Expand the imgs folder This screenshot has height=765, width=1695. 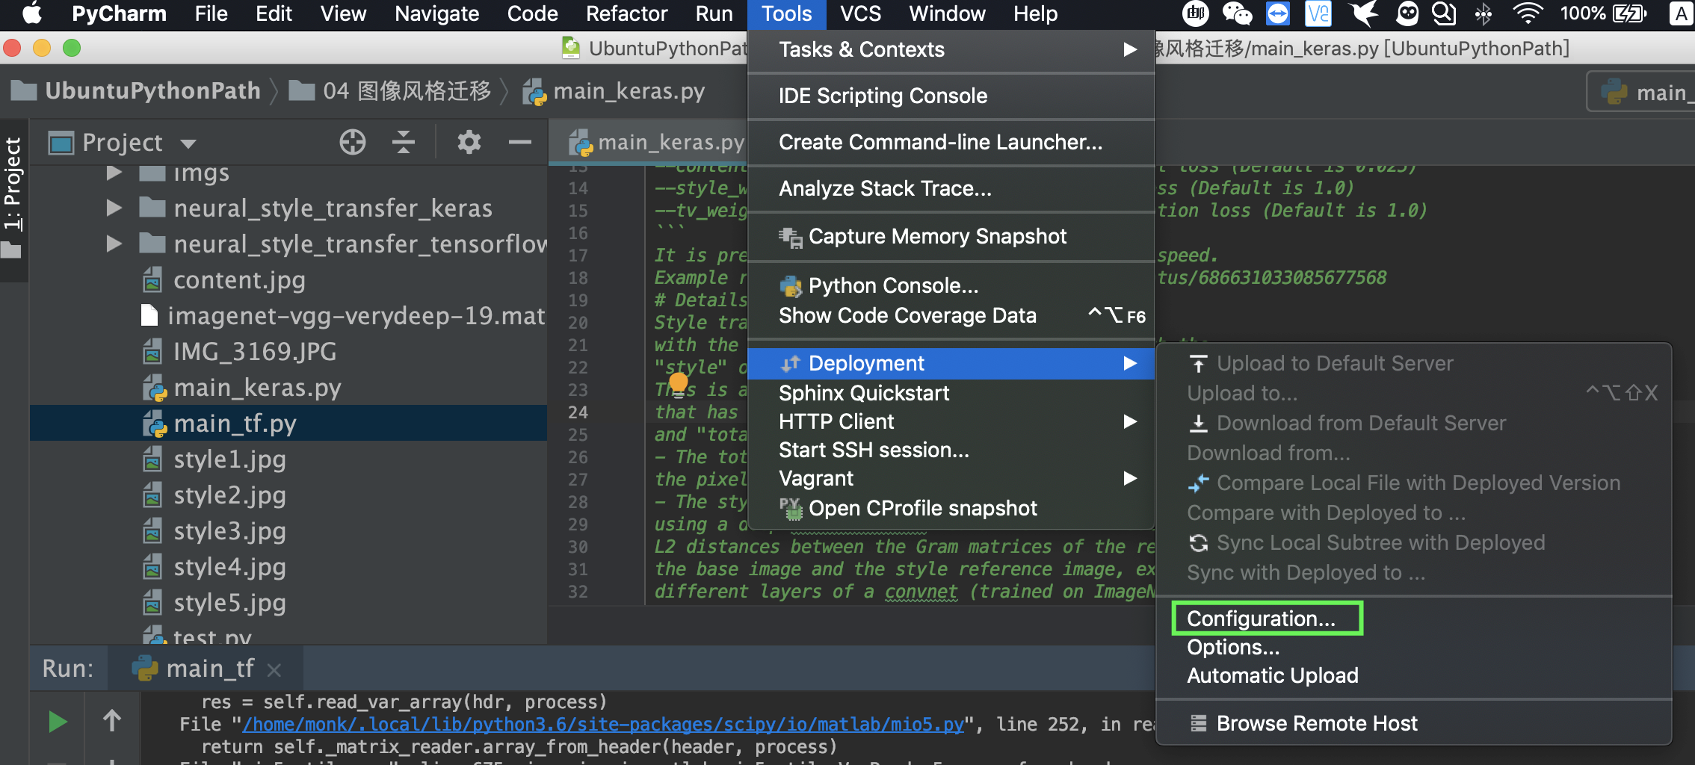pos(114,173)
